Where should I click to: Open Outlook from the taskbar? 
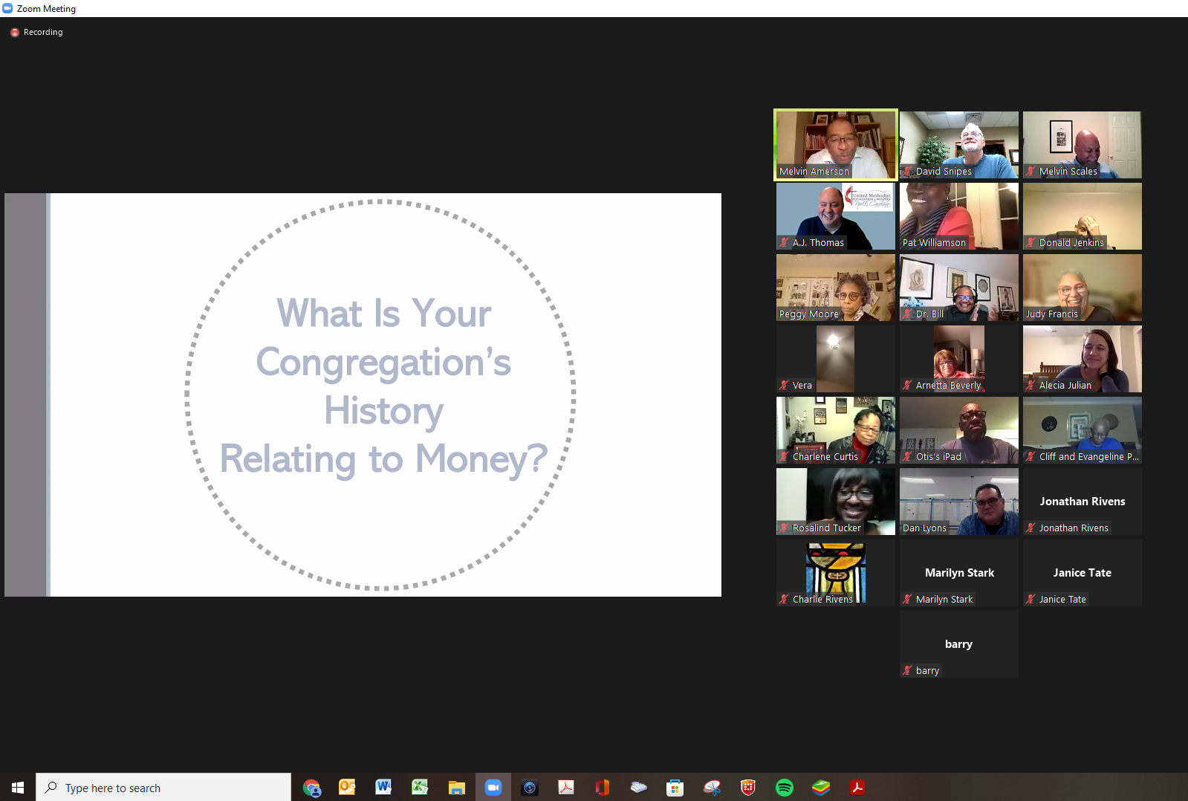click(347, 788)
